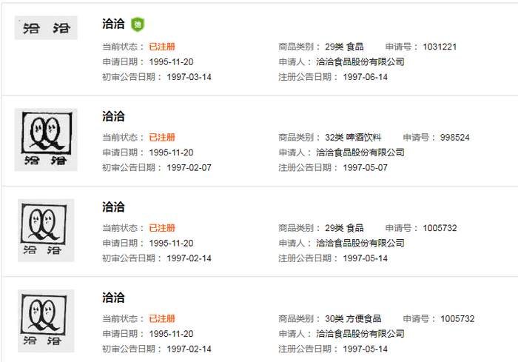Click category text 32类 啤酒饮料

353,138
